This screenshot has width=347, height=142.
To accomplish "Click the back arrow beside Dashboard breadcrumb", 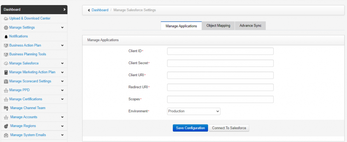I will [x=89, y=10].
